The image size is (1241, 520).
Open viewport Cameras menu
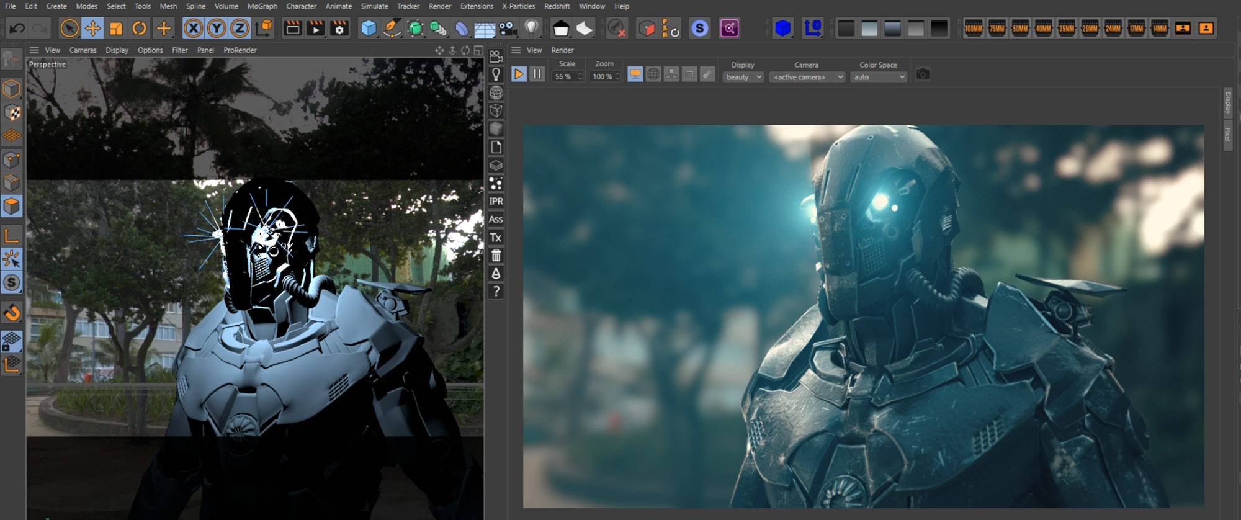click(83, 50)
